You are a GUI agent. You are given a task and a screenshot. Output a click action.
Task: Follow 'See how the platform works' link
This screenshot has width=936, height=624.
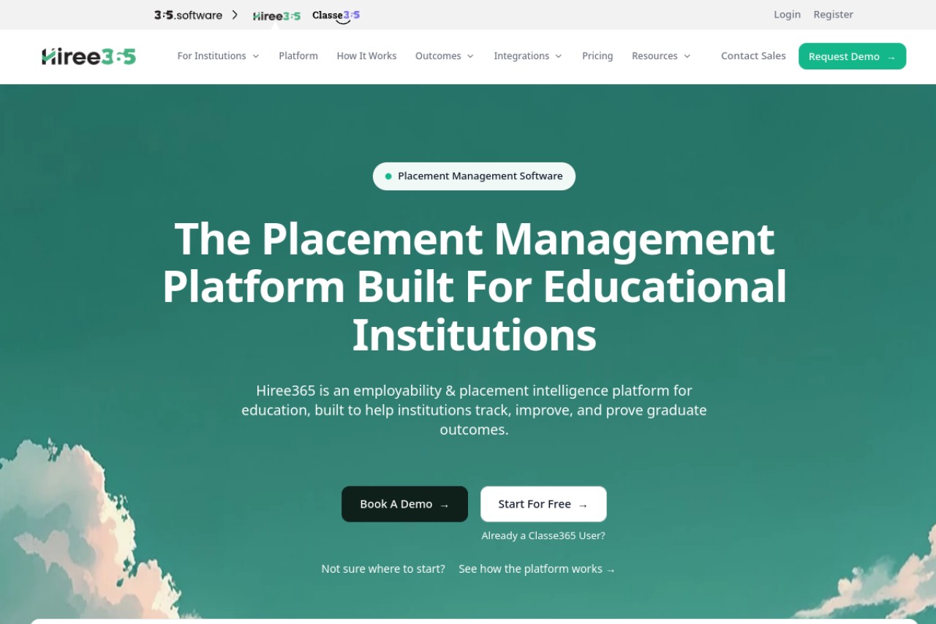coord(537,569)
